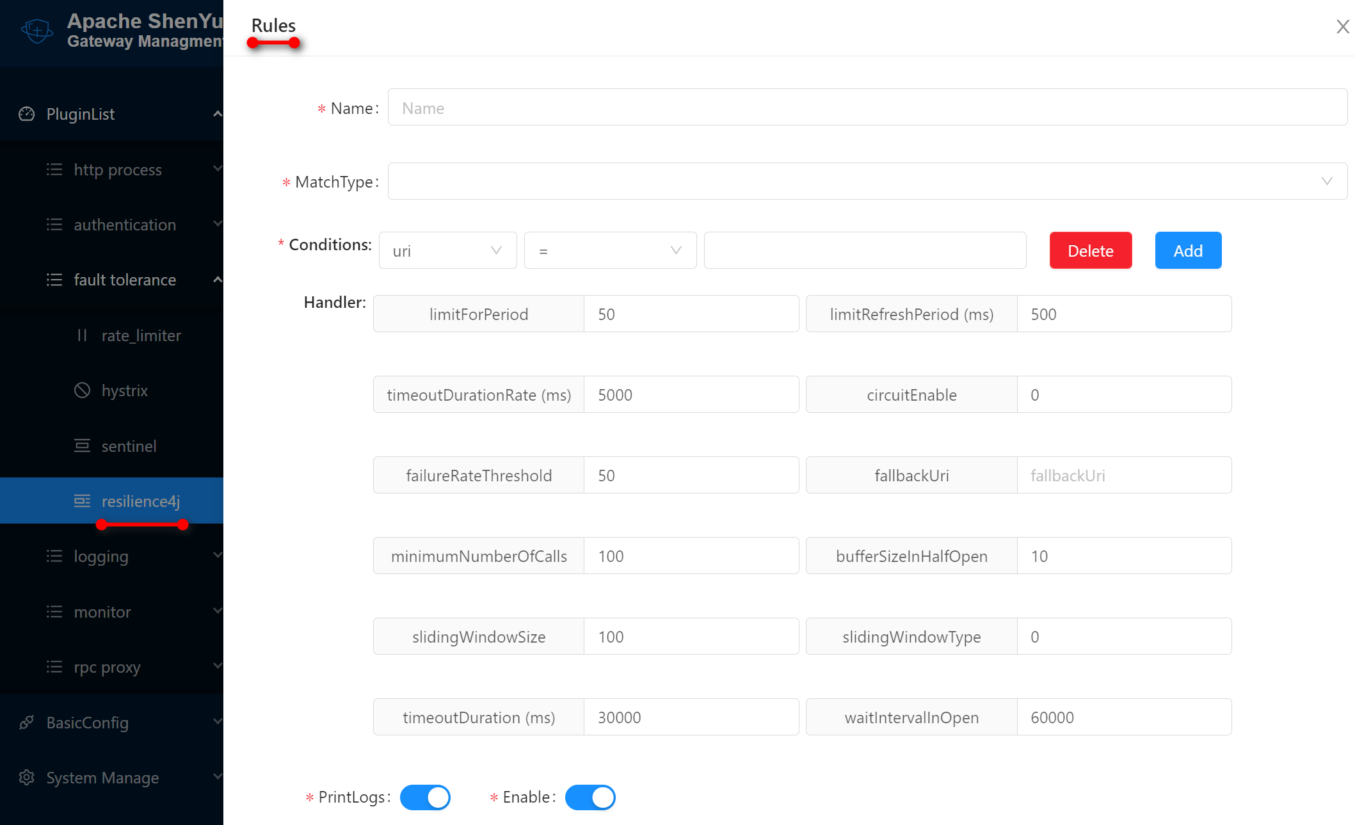Toggle the PrintLogs switch off
This screenshot has width=1355, height=825.
coord(425,797)
